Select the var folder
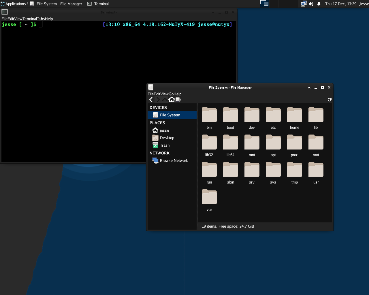The image size is (369, 295). (x=209, y=201)
